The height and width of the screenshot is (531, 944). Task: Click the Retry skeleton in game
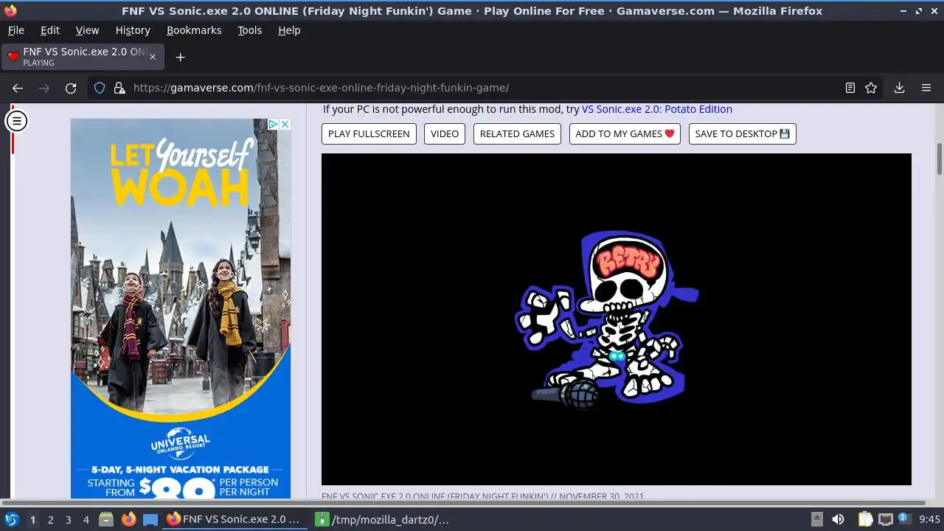coord(606,319)
